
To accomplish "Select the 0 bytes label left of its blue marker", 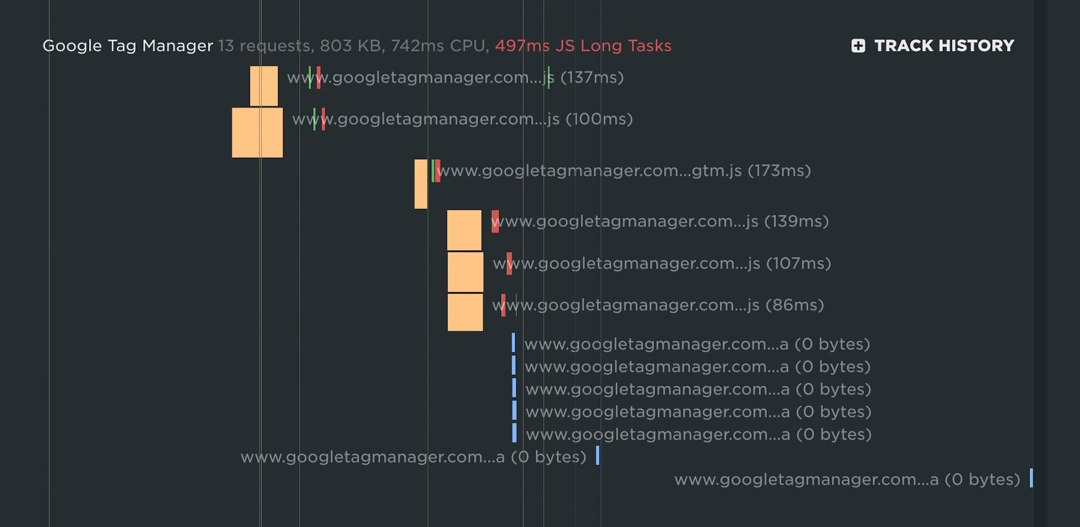I will pos(413,457).
